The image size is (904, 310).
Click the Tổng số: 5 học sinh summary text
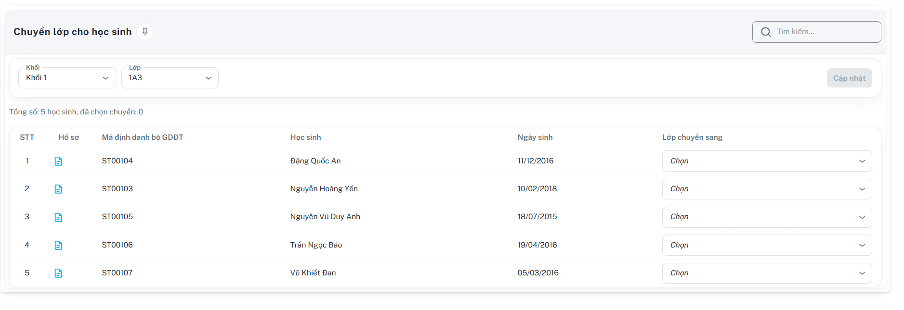tap(76, 112)
